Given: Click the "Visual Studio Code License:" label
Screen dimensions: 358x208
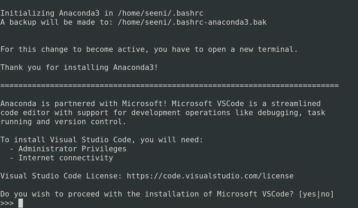Looking at the screenshot, I should (x=61, y=176).
